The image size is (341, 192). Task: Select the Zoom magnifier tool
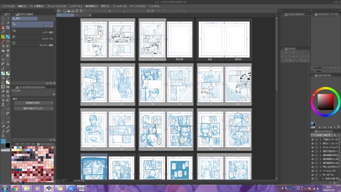pyautogui.click(x=3, y=18)
